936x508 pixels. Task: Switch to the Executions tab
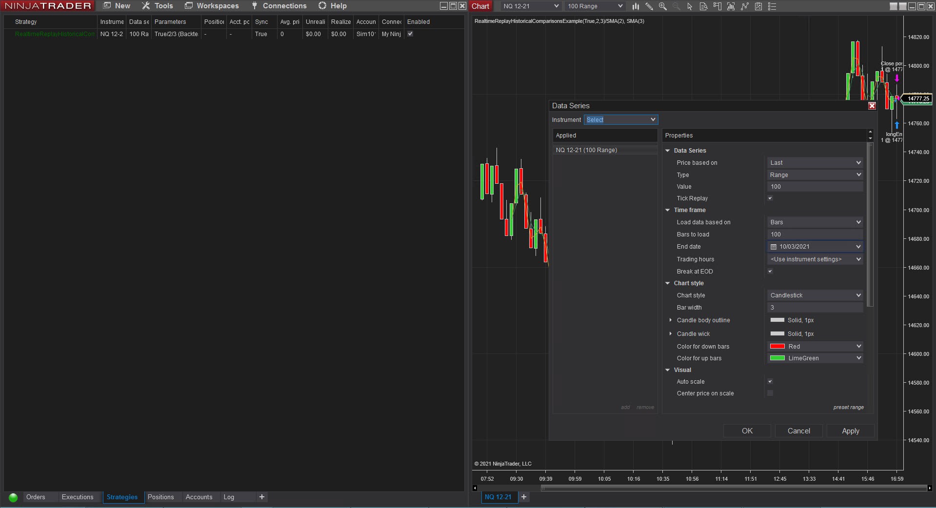(x=78, y=497)
